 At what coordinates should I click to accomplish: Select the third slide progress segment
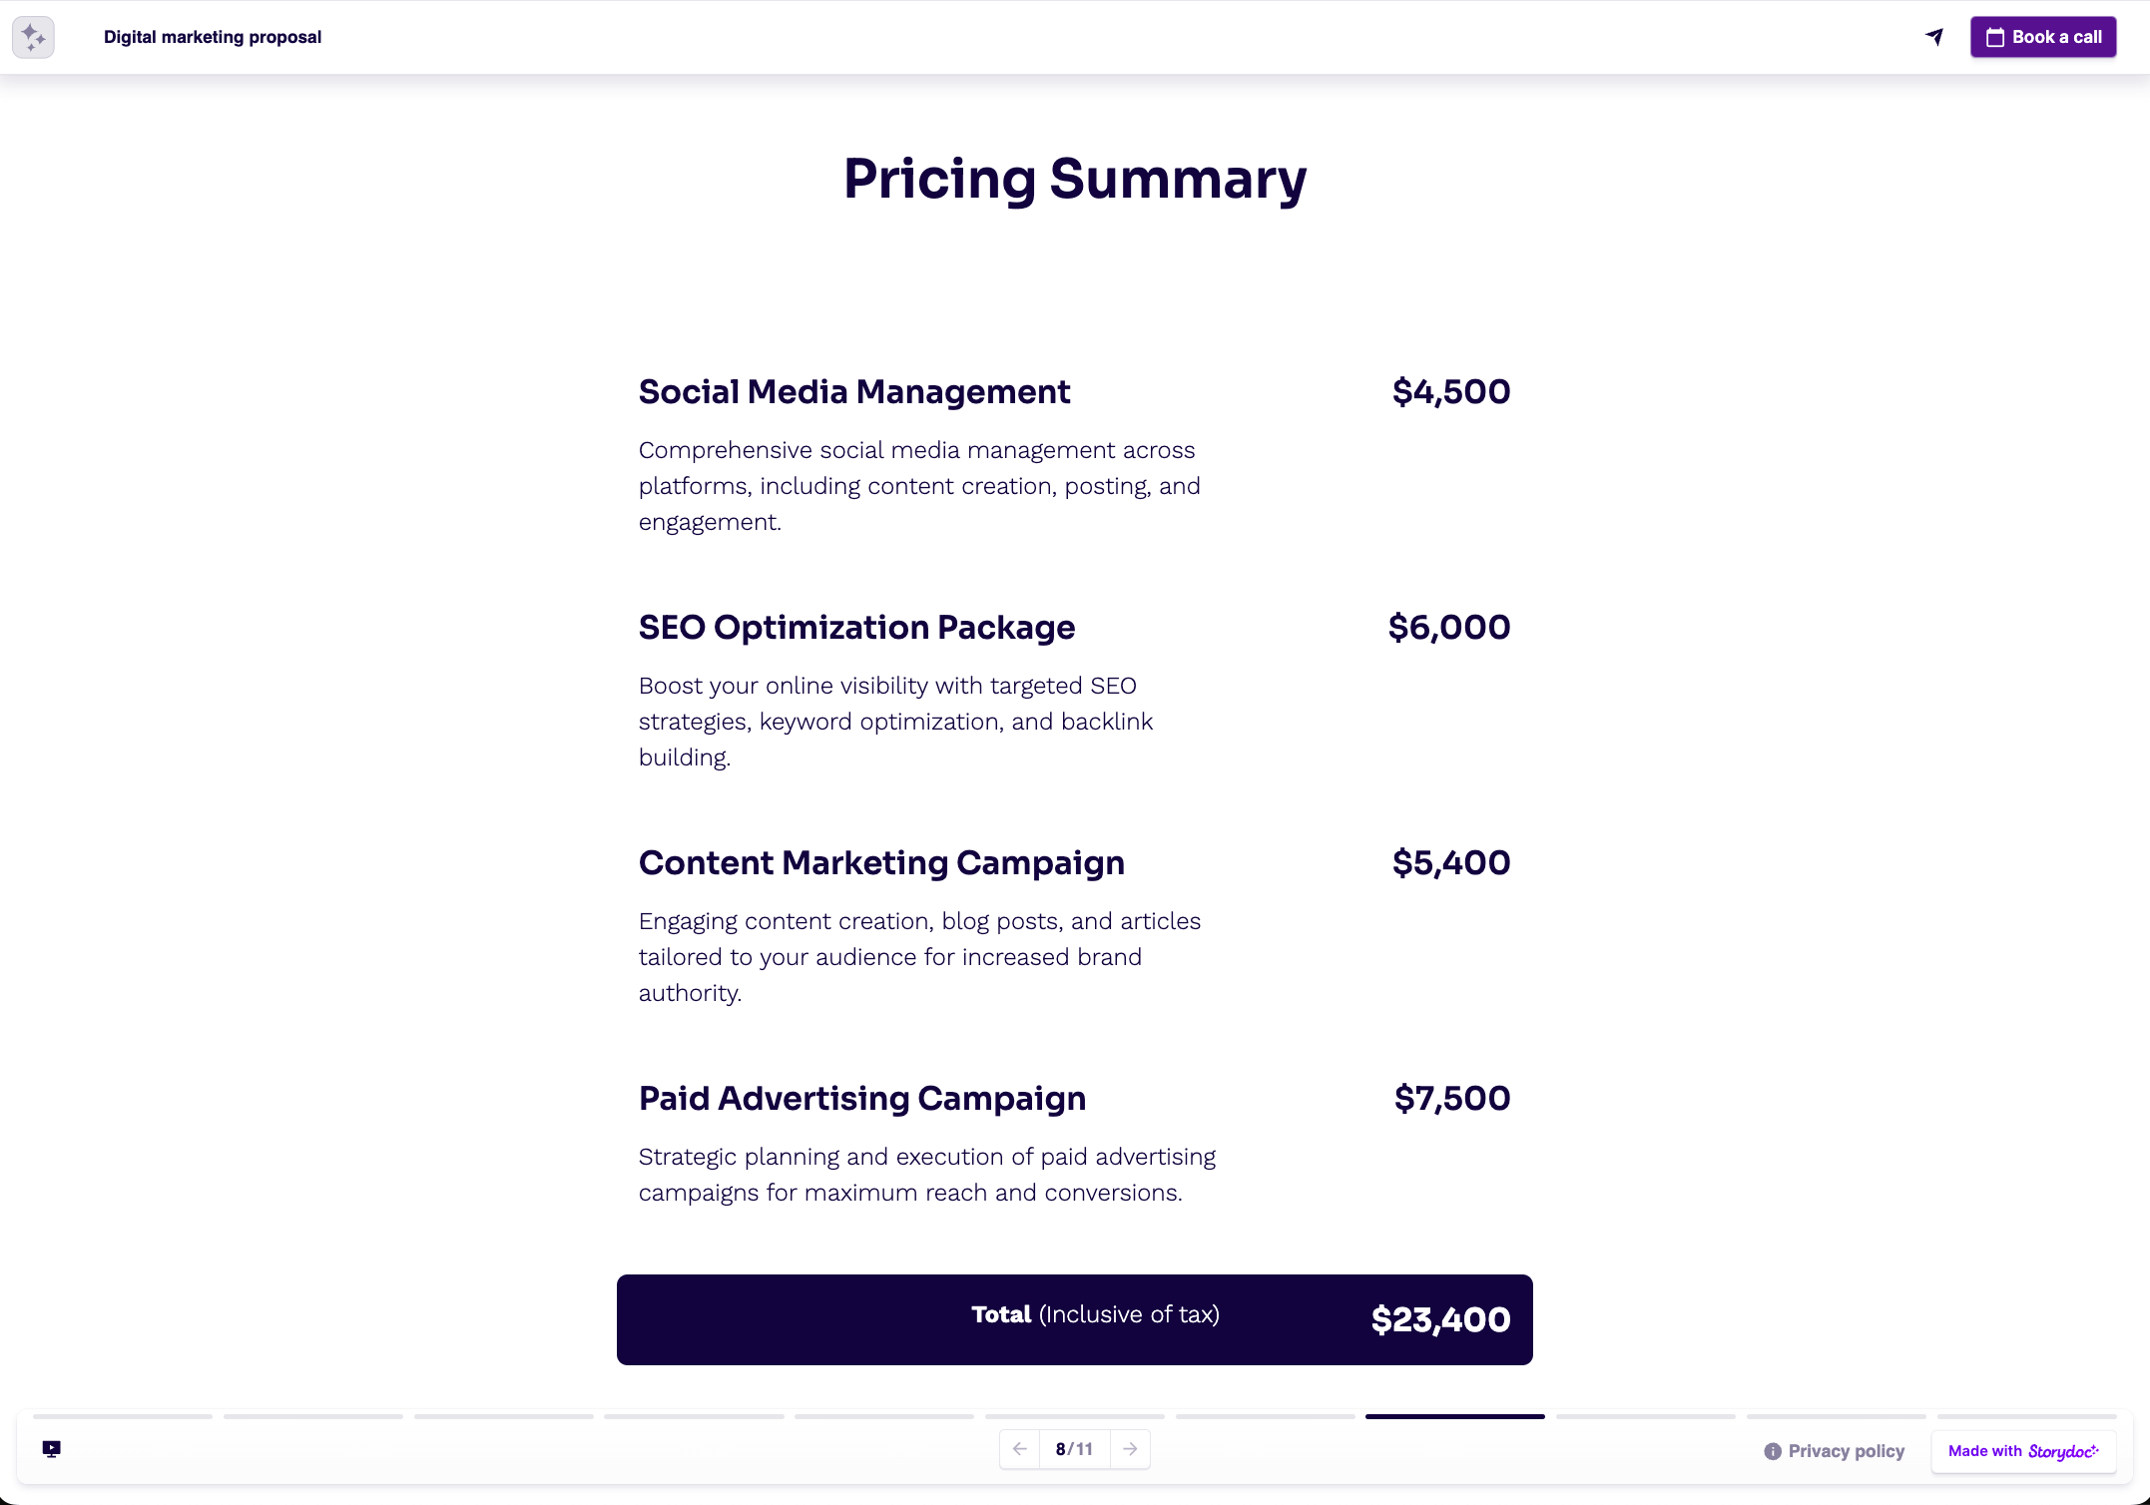[503, 1416]
